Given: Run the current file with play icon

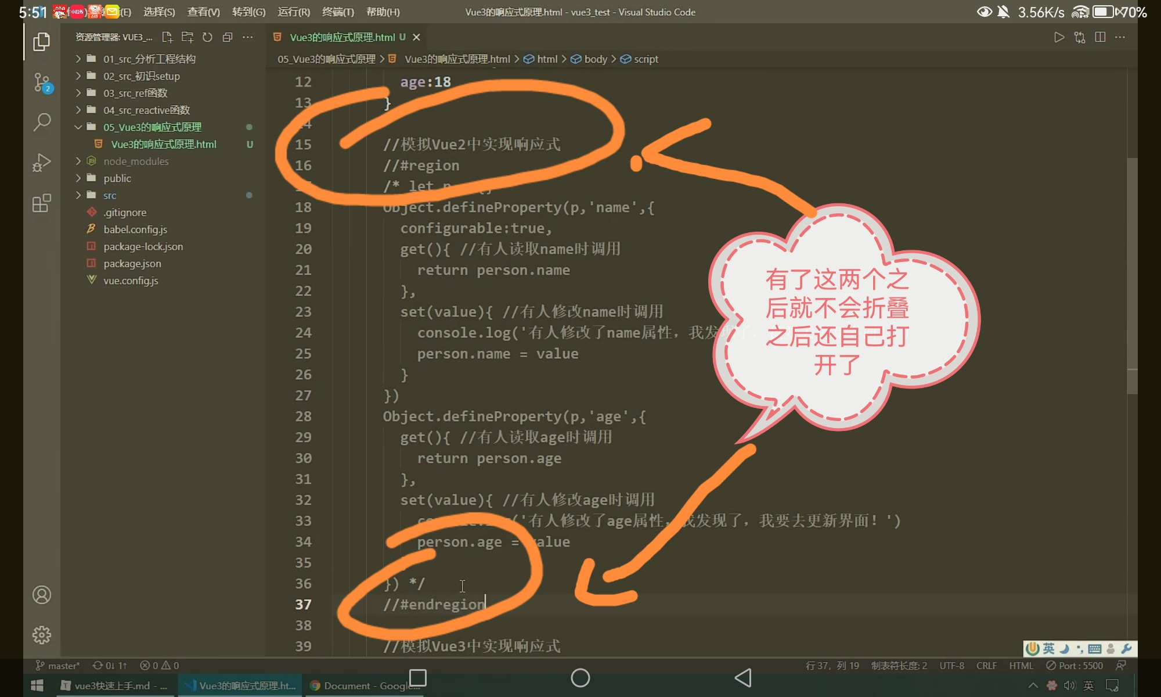Looking at the screenshot, I should tap(1059, 37).
